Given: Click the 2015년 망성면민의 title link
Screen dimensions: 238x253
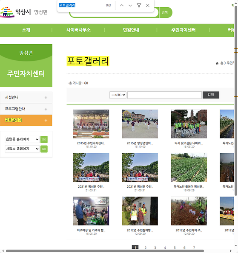Looking at the screenshot, I should [x=140, y=143].
